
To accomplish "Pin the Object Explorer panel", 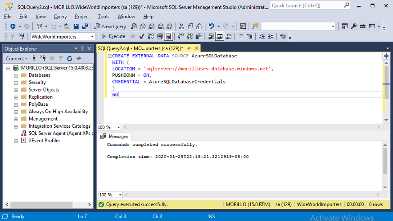I will [82, 49].
